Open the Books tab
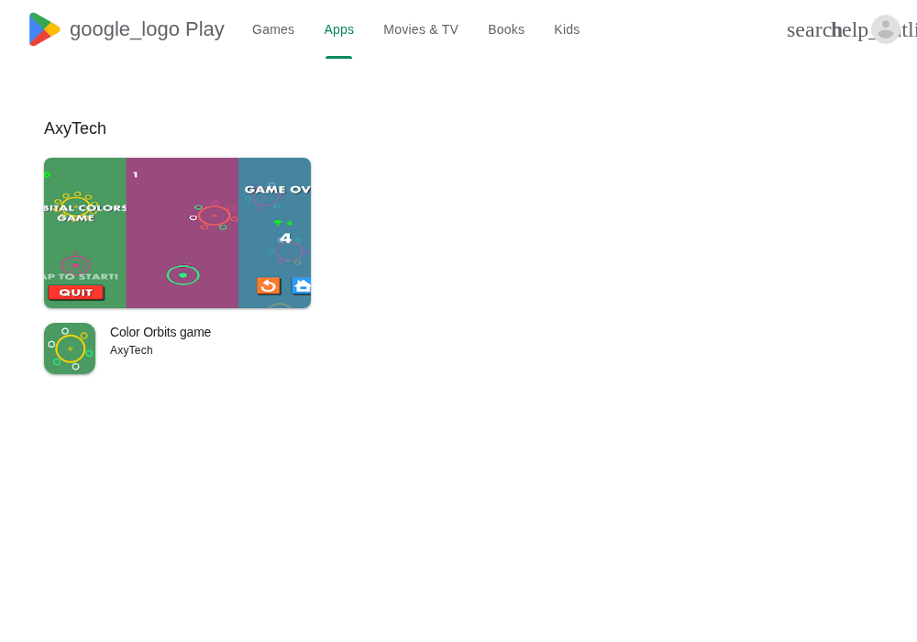Screen dimensions: 917x642 (x=506, y=29)
